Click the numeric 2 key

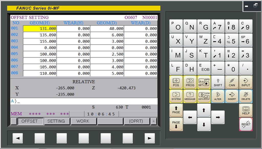click(232, 54)
